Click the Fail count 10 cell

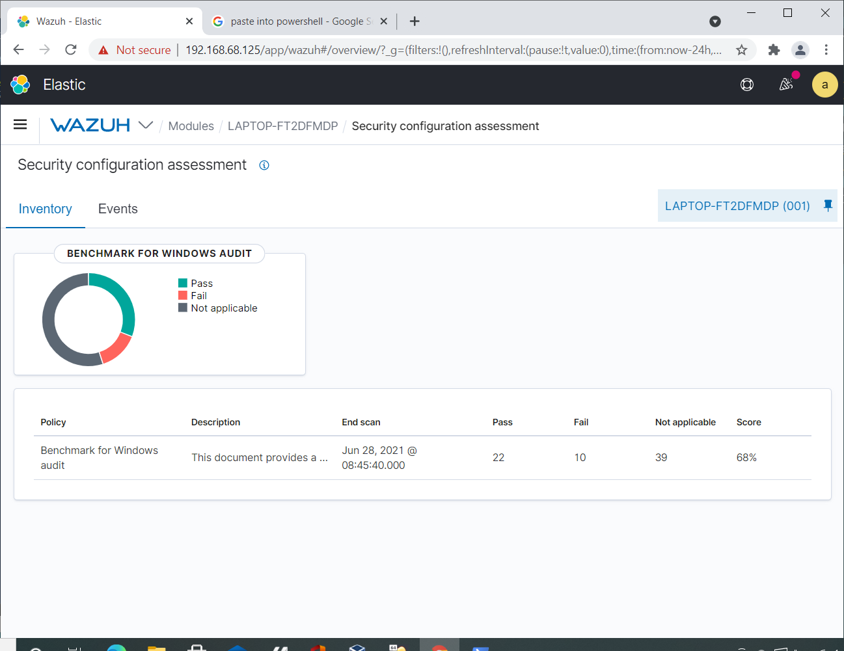[x=580, y=458]
